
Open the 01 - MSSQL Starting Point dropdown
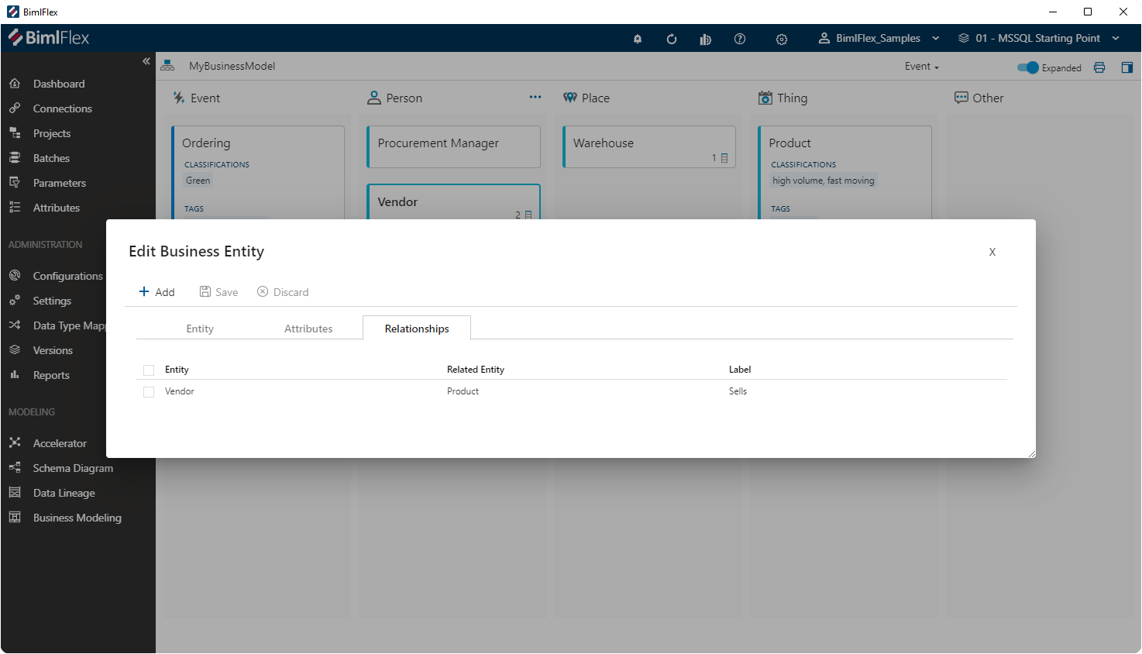[1038, 38]
